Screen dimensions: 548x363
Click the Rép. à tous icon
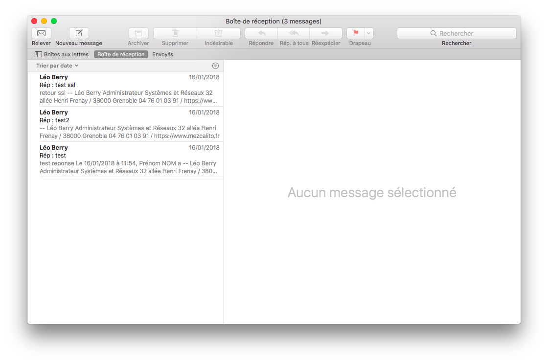click(x=293, y=33)
